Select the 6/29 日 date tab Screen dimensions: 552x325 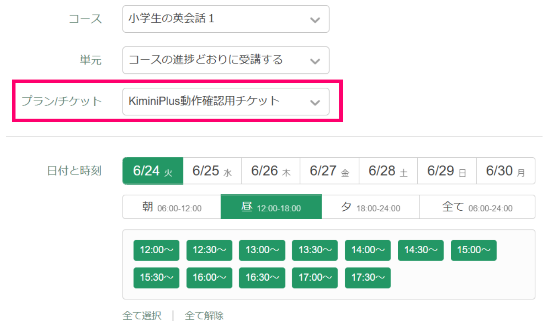point(447,171)
